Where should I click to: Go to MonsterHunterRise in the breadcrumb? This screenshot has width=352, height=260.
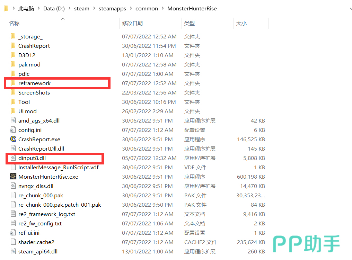tap(192, 9)
